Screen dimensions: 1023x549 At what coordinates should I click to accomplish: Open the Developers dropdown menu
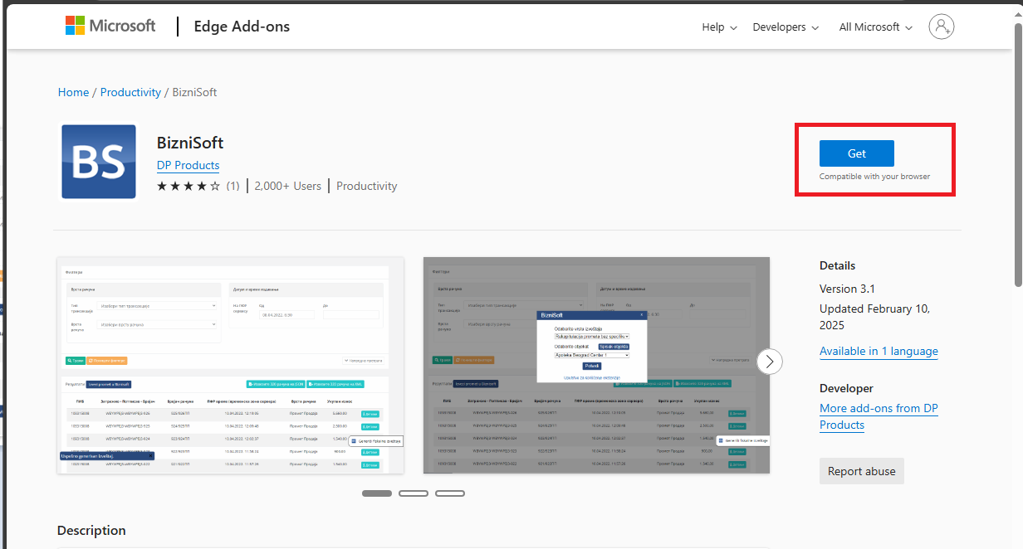[x=786, y=27]
